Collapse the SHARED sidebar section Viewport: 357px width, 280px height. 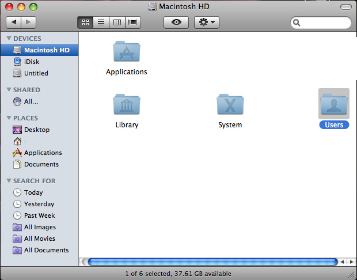(x=9, y=89)
